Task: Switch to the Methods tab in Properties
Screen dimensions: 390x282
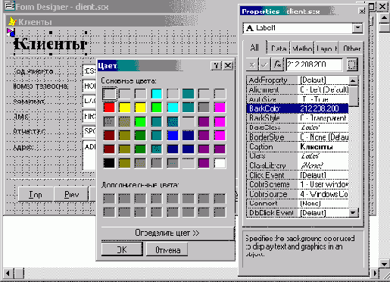Action: (x=302, y=48)
